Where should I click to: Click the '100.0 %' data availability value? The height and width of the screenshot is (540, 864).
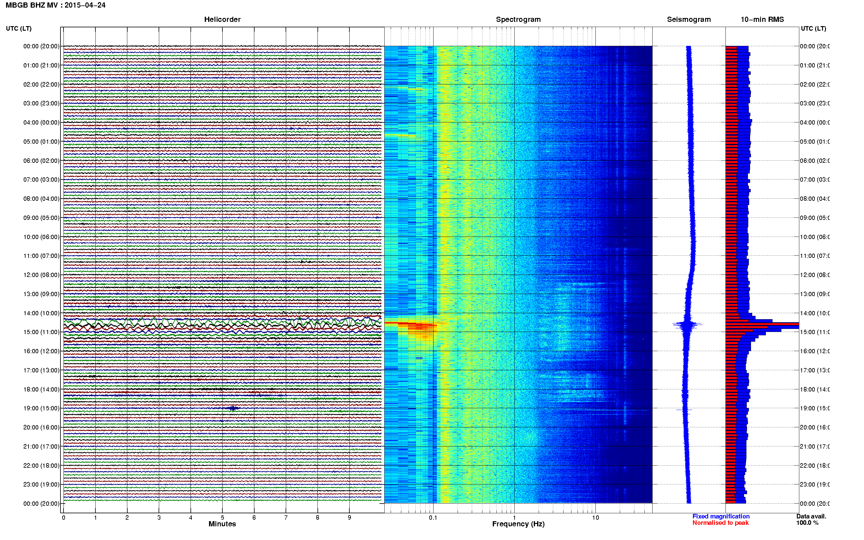point(807,523)
